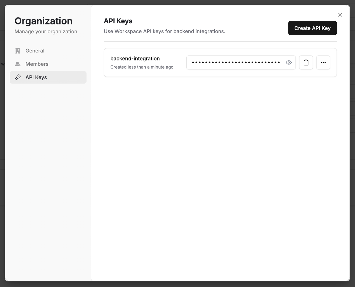Reveal the hidden backend-integration key value

coord(289,62)
